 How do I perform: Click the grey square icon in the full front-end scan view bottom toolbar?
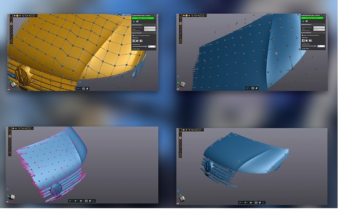[256, 203]
